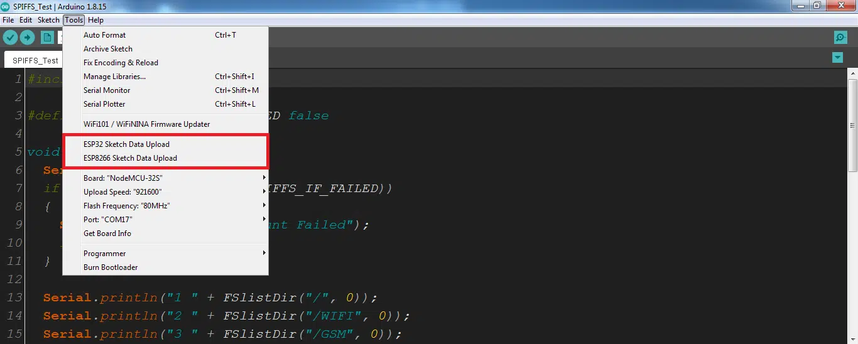858x344 pixels.
Task: Maximize the Arduino window
Action: pos(817,6)
